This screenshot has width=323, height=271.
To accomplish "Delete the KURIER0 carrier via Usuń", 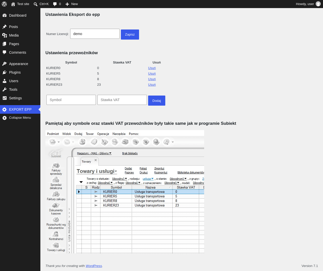I will [152, 68].
